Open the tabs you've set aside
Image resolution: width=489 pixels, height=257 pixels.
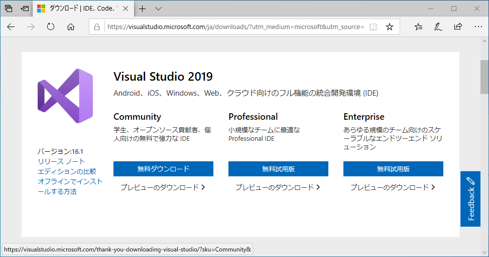pos(9,9)
